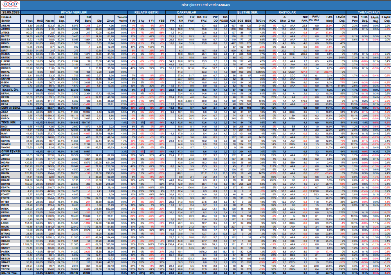
Task: Select the PİYASA VERİLERİ group header
Action: (74, 12)
